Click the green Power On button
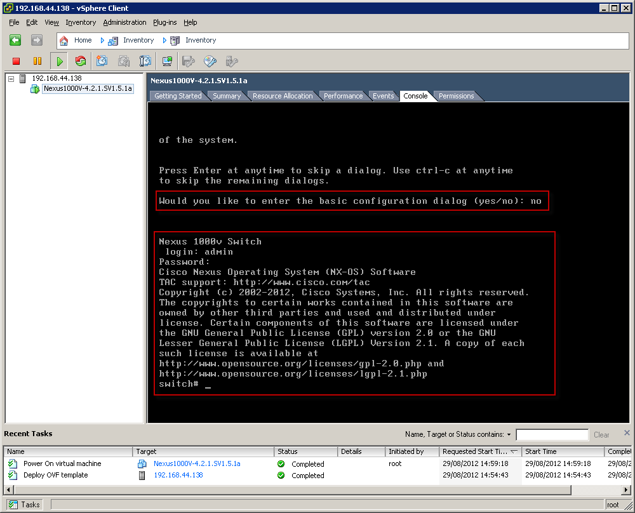 pos(60,61)
